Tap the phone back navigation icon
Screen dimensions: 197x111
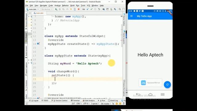(x=138, y=94)
